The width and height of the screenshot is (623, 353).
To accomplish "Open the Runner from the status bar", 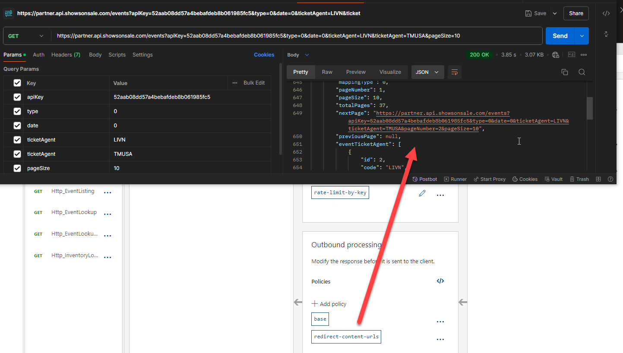I will pos(455,179).
